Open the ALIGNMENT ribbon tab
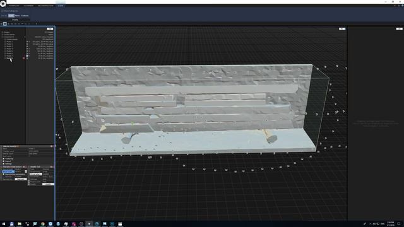404x227 pixels. 28,6
